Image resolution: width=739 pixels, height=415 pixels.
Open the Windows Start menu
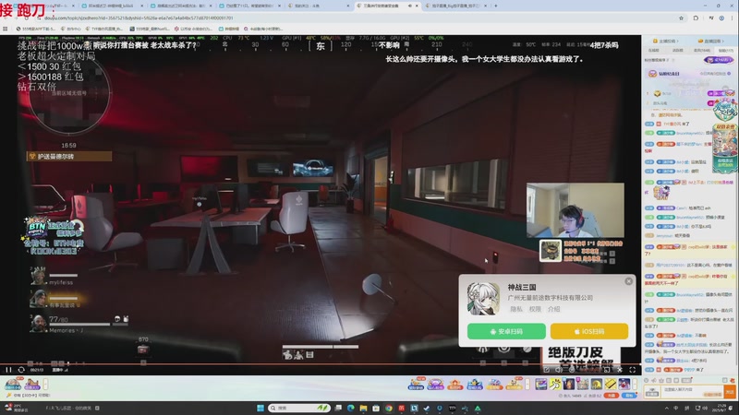(x=260, y=408)
